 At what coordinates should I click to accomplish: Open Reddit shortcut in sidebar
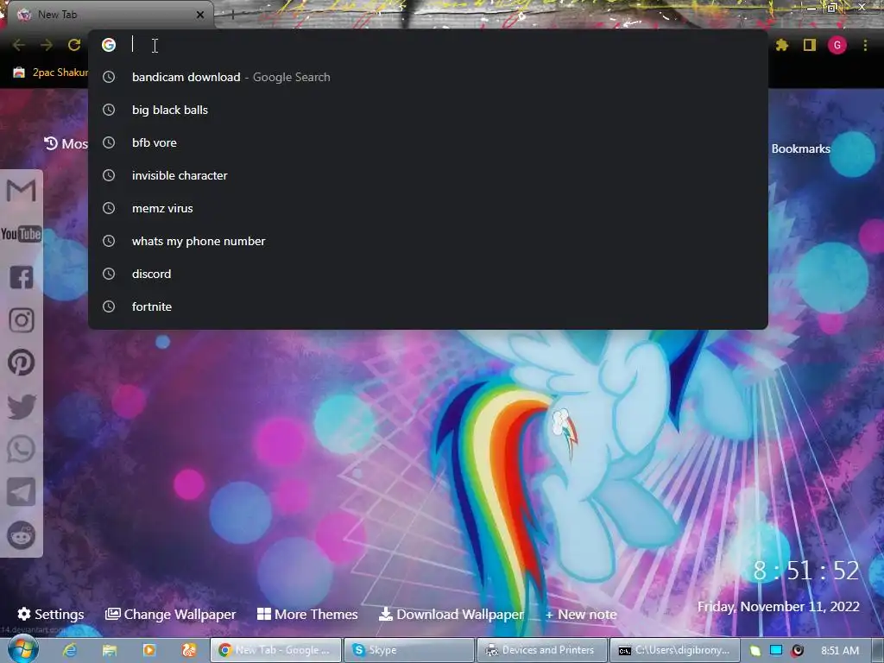(21, 535)
